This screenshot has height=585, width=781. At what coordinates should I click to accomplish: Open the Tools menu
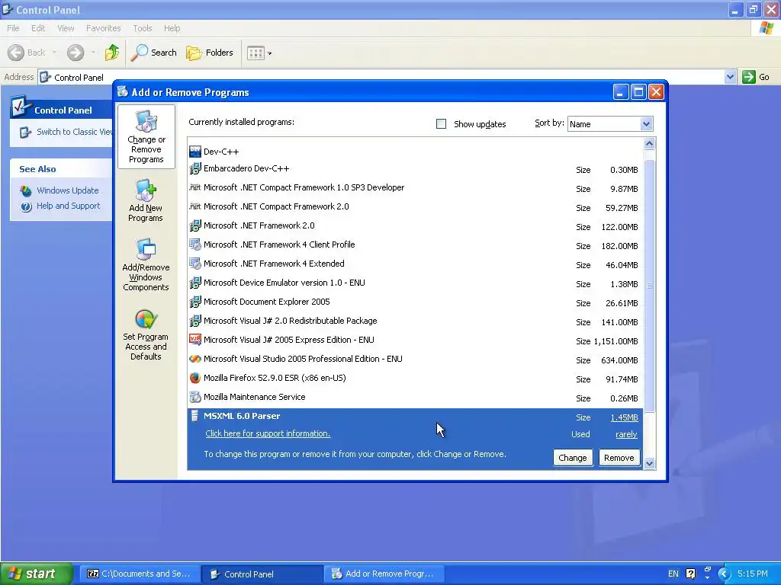click(x=143, y=28)
